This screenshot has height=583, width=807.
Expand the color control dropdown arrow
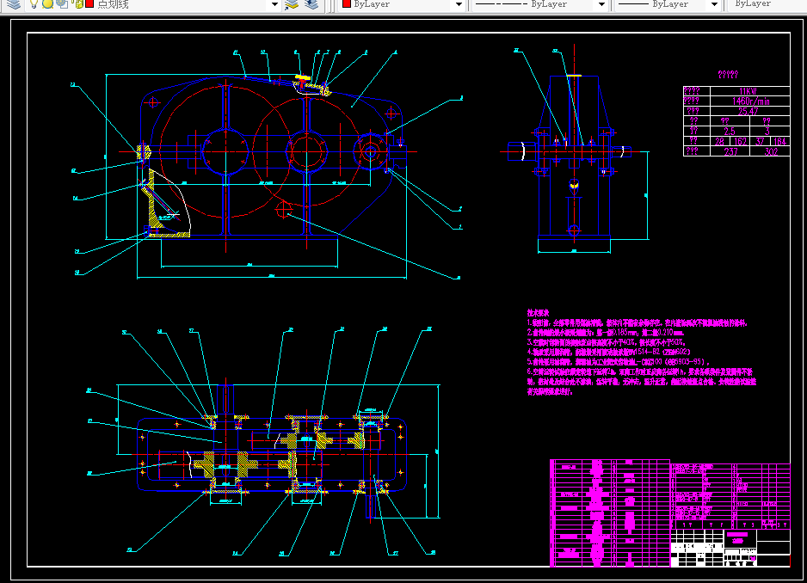(459, 4)
